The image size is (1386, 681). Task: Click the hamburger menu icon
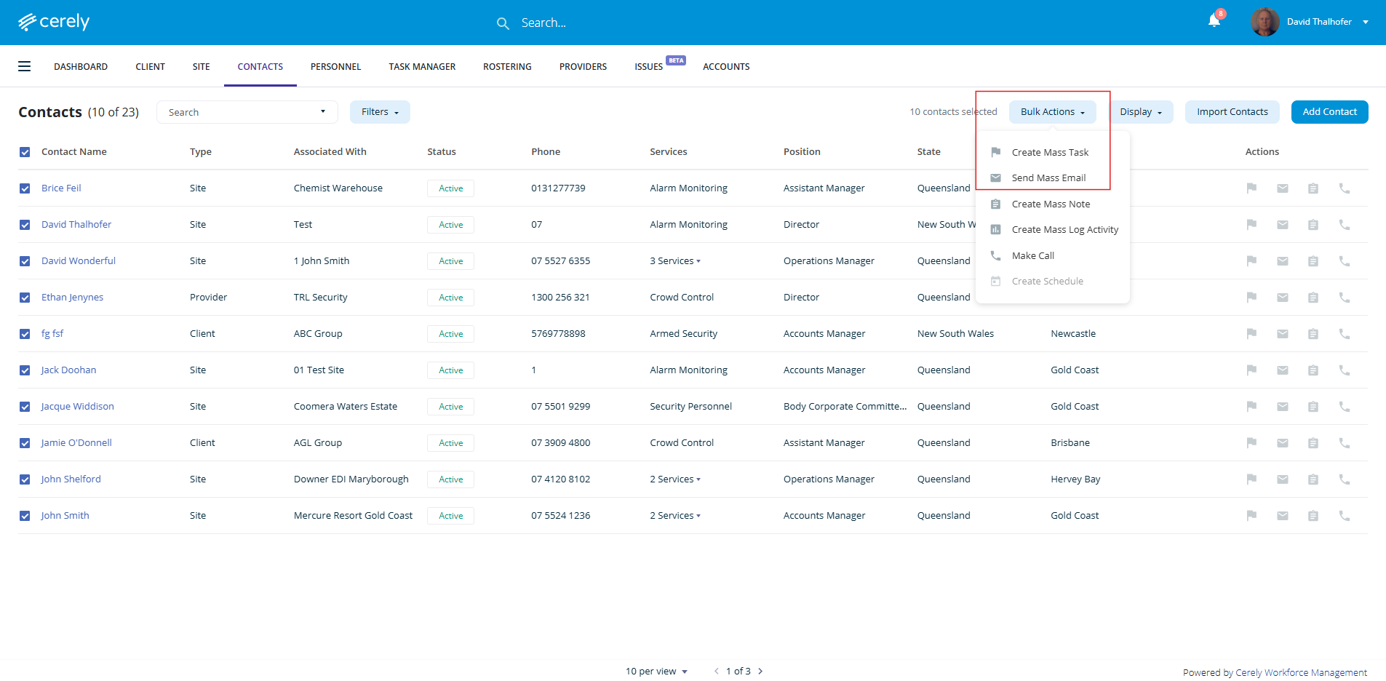24,66
